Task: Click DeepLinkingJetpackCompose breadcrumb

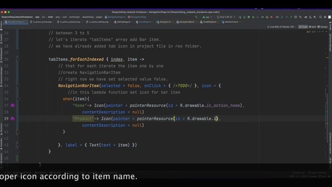Action: pyautogui.click(x=17, y=17)
